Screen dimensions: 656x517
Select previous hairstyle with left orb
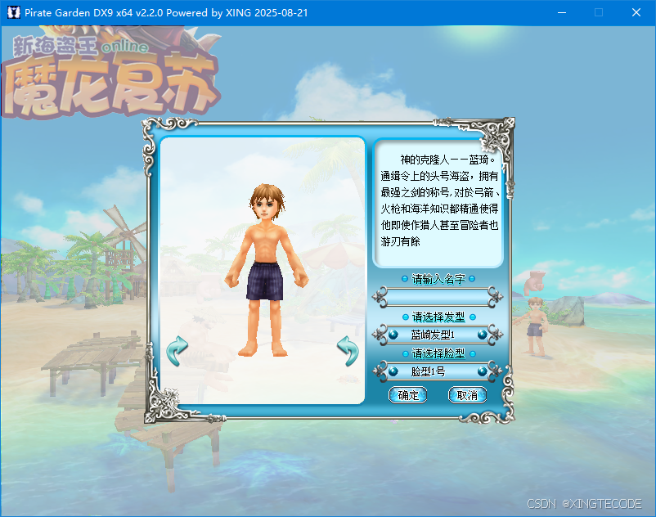[x=393, y=335]
